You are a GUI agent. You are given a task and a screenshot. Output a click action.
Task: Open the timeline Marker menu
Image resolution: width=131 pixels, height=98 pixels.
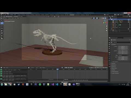(x=44, y=68)
